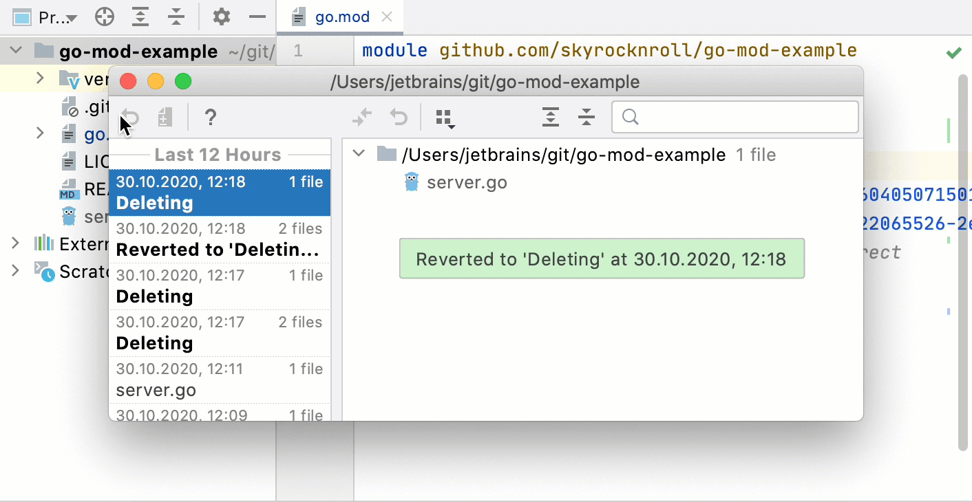
Task: Collapse the go-mod-example folder in the dialog
Action: coord(359,154)
